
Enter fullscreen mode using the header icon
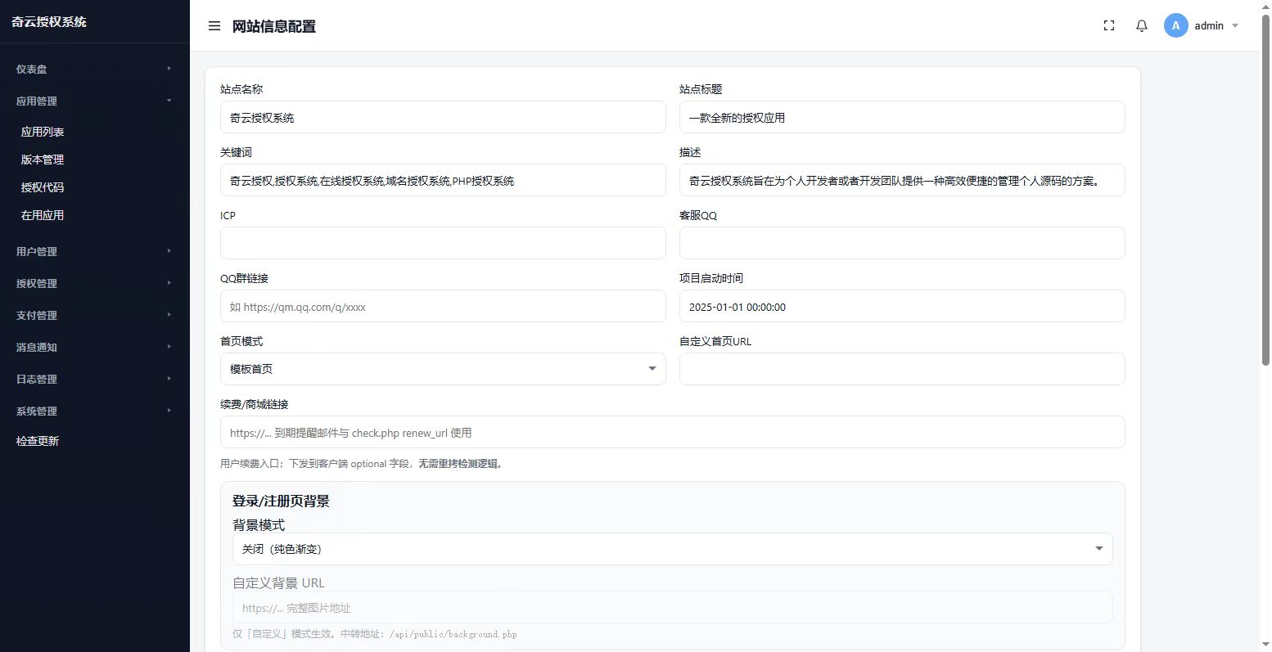1109,26
